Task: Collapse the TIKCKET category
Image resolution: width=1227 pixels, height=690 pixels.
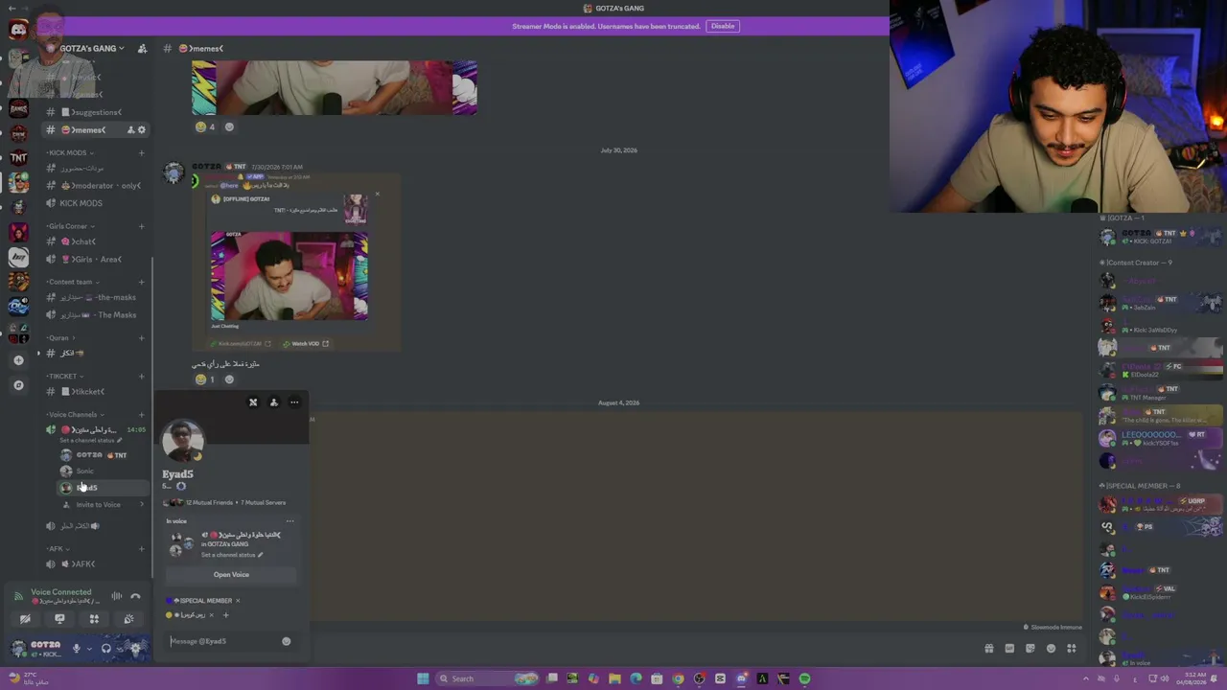Action: tap(63, 376)
